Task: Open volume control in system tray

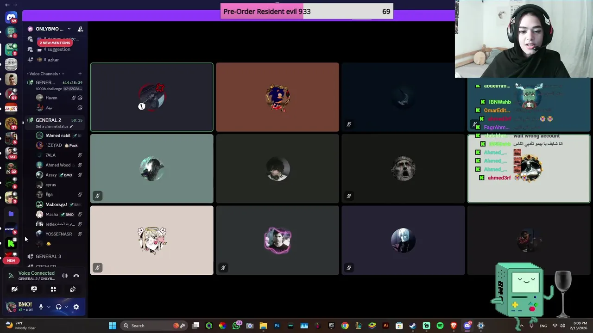Action: pyautogui.click(x=562, y=326)
